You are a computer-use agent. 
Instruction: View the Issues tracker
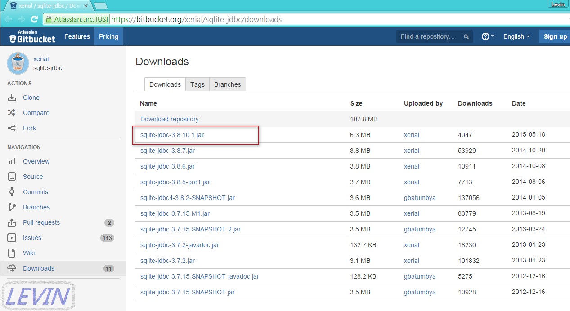32,238
